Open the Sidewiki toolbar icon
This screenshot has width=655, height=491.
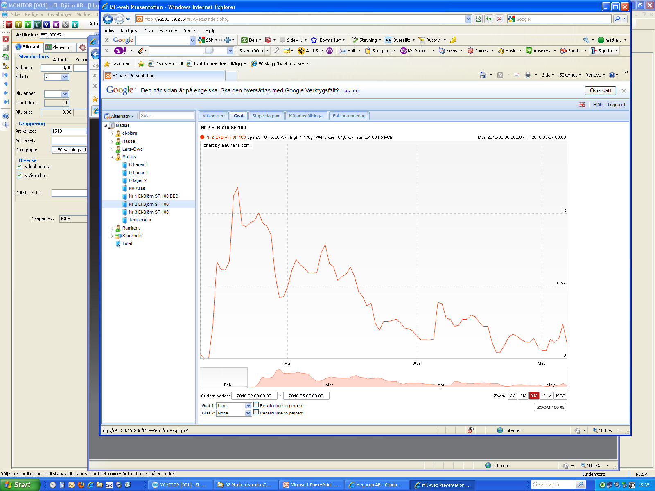pos(282,40)
